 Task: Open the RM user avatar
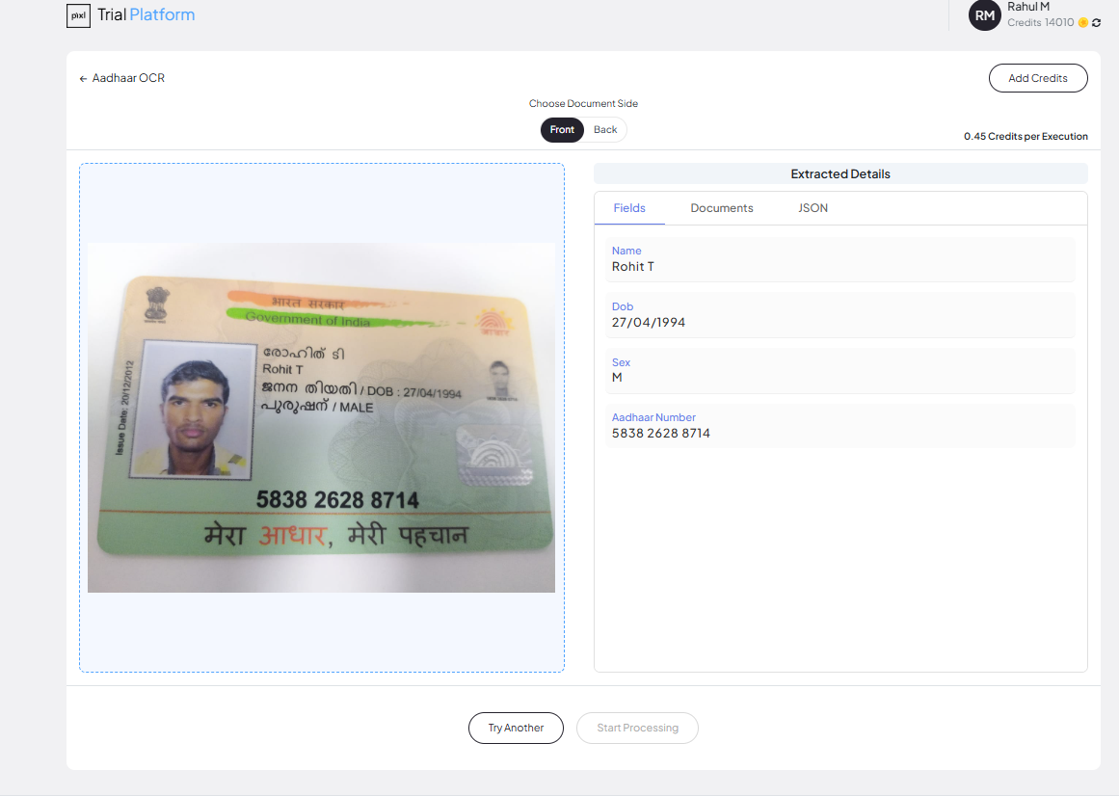pos(983,15)
